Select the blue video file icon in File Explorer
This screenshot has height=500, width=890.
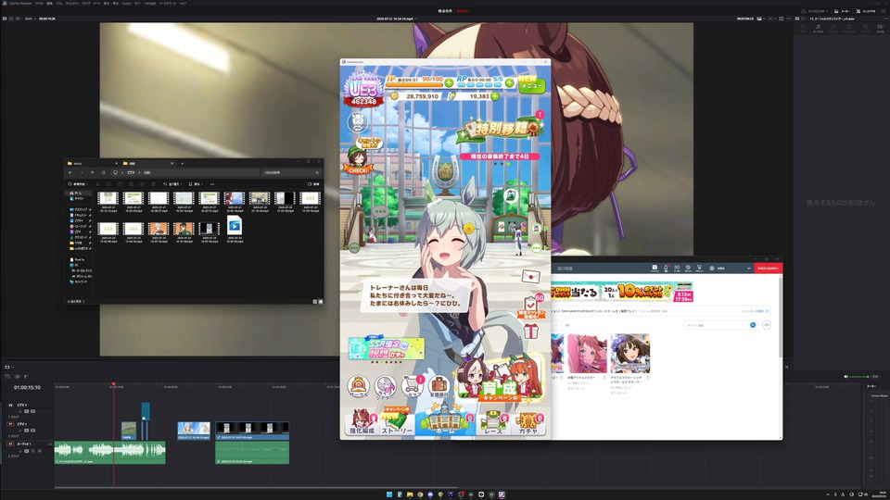234,226
